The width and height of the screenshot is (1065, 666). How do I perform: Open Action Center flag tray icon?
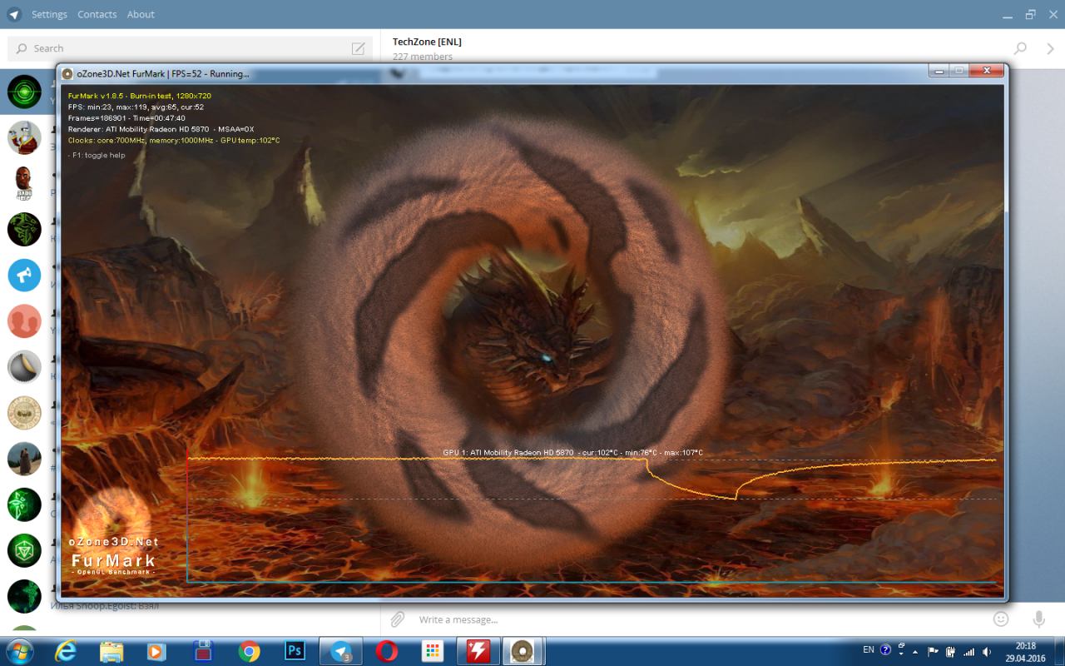933,652
